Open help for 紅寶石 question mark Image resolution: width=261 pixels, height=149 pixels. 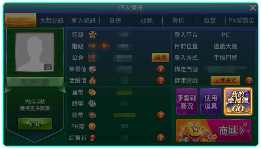[x=161, y=138]
